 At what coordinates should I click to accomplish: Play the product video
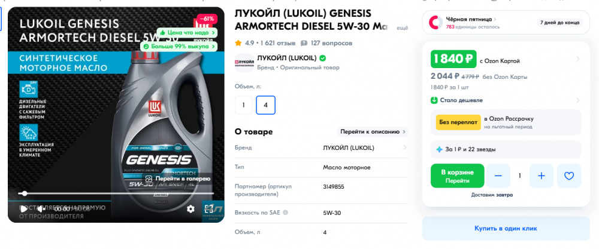pos(24,208)
